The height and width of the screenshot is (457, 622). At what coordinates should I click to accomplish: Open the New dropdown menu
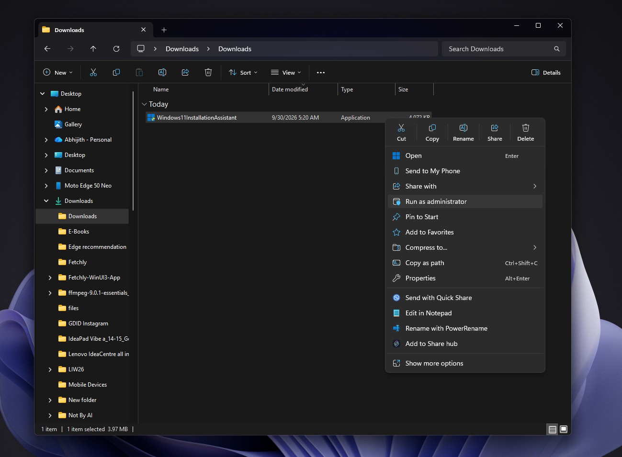coord(58,72)
